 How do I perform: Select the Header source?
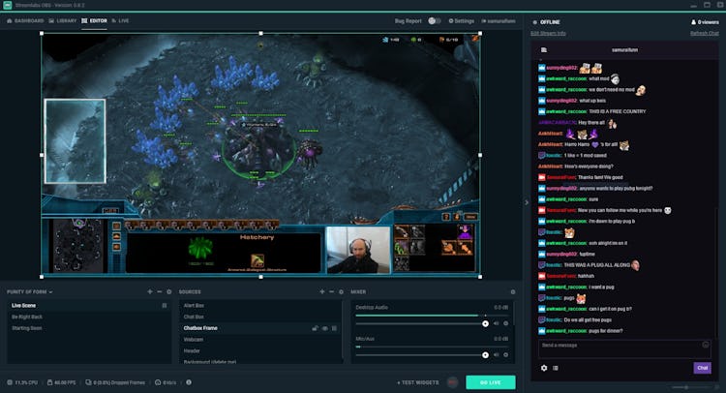coord(260,350)
